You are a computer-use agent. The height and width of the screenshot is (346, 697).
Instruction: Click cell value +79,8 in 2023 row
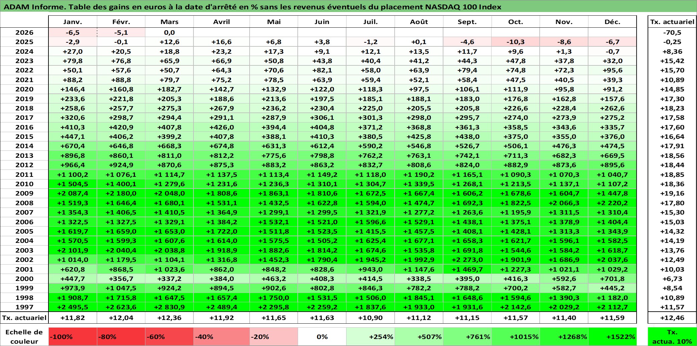(73, 61)
